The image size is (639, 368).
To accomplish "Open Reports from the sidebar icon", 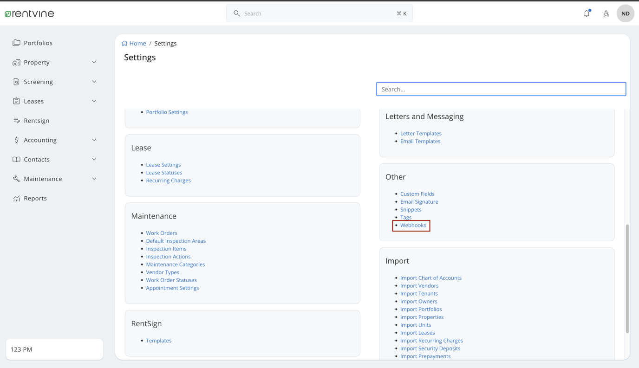I will tap(15, 198).
